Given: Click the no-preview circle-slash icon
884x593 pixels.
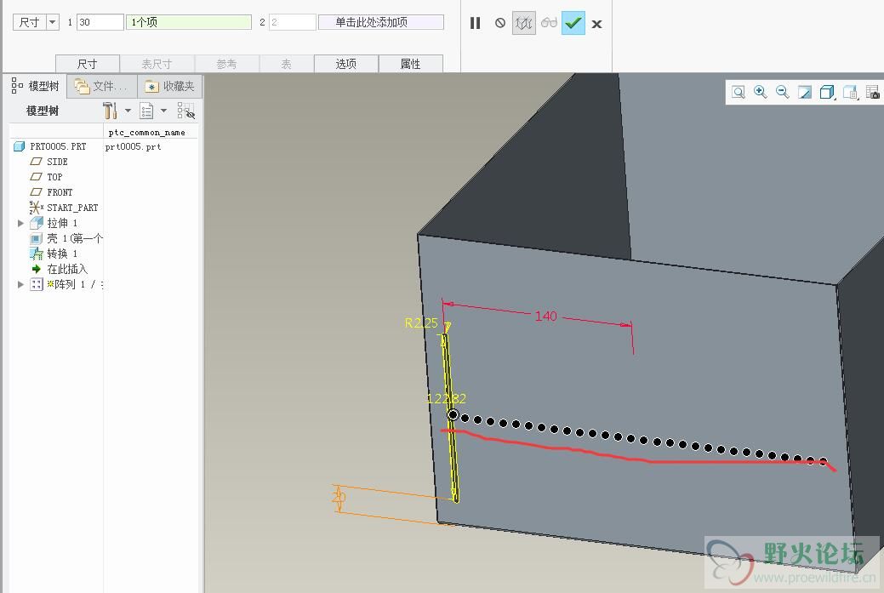Looking at the screenshot, I should pyautogui.click(x=500, y=23).
